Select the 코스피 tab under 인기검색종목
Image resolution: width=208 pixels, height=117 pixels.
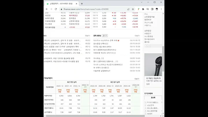153,98
